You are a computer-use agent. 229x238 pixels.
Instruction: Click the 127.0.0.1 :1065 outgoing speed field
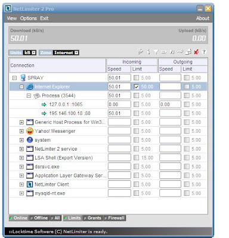tap(170, 105)
